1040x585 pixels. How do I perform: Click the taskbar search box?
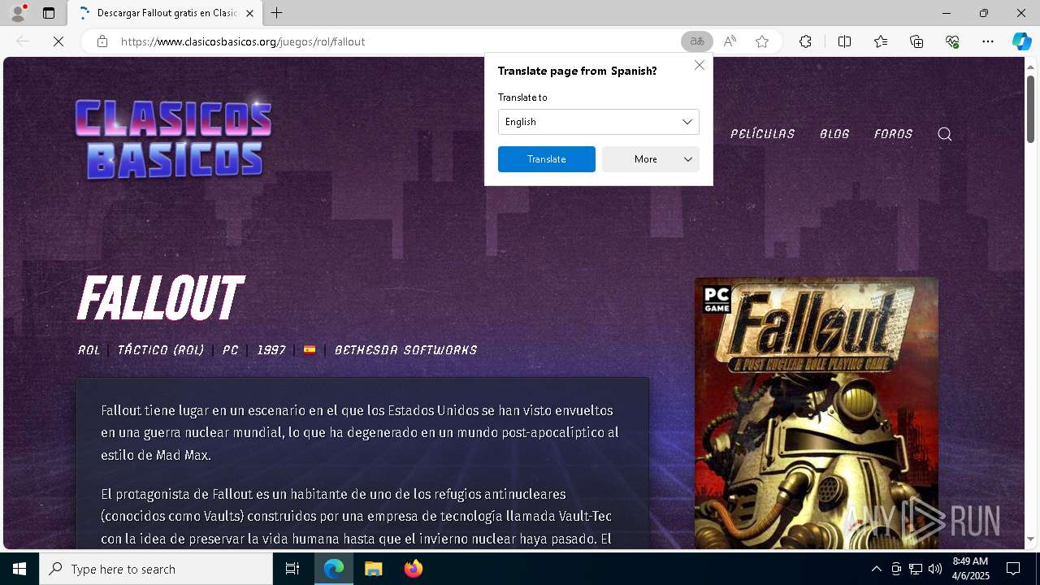tap(156, 569)
